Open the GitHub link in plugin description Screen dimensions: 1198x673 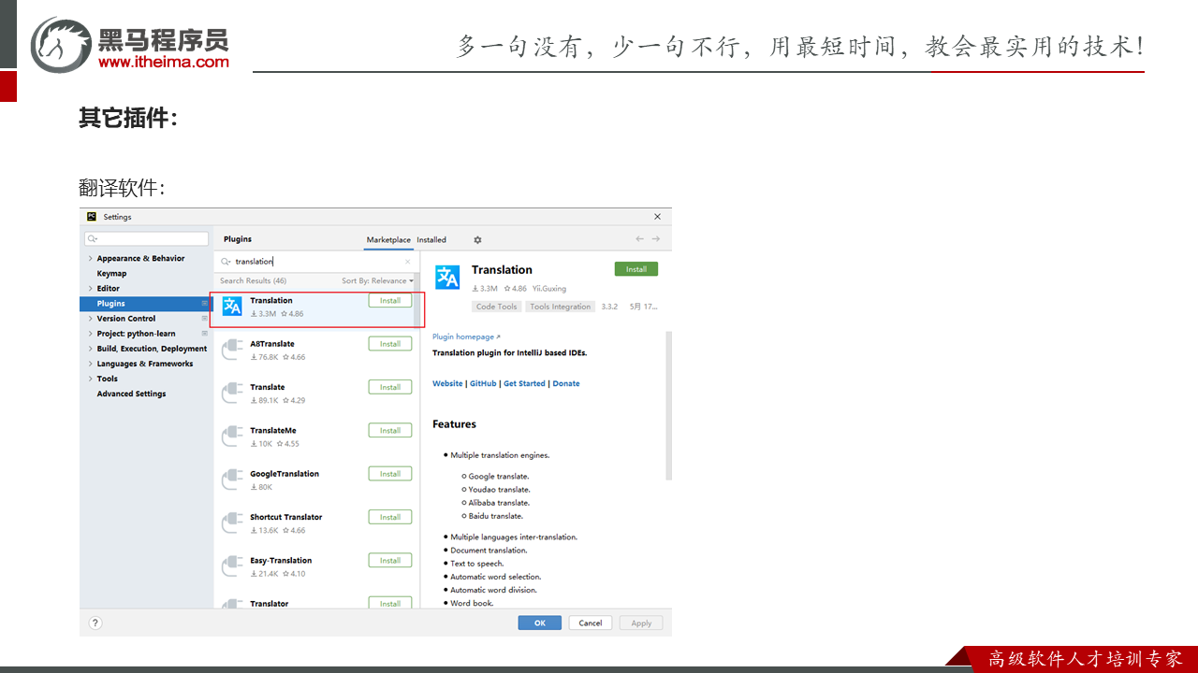pyautogui.click(x=483, y=383)
